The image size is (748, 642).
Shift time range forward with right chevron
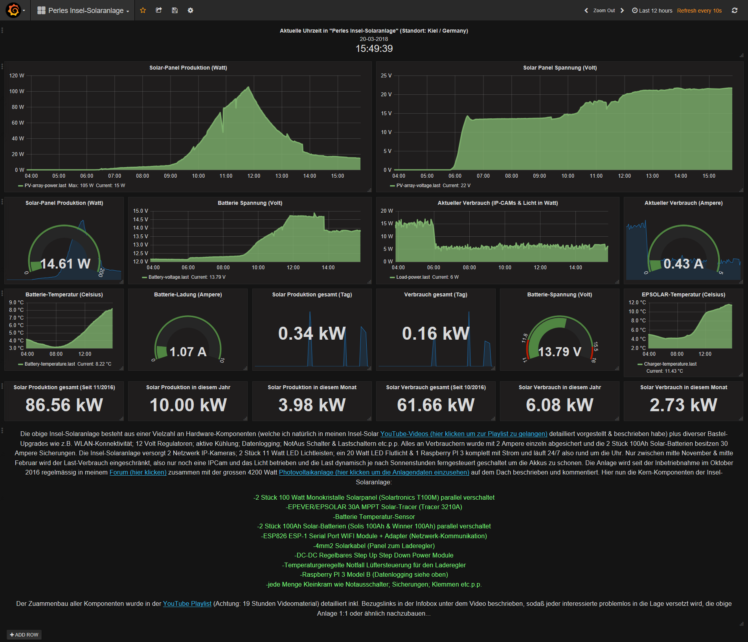click(622, 11)
